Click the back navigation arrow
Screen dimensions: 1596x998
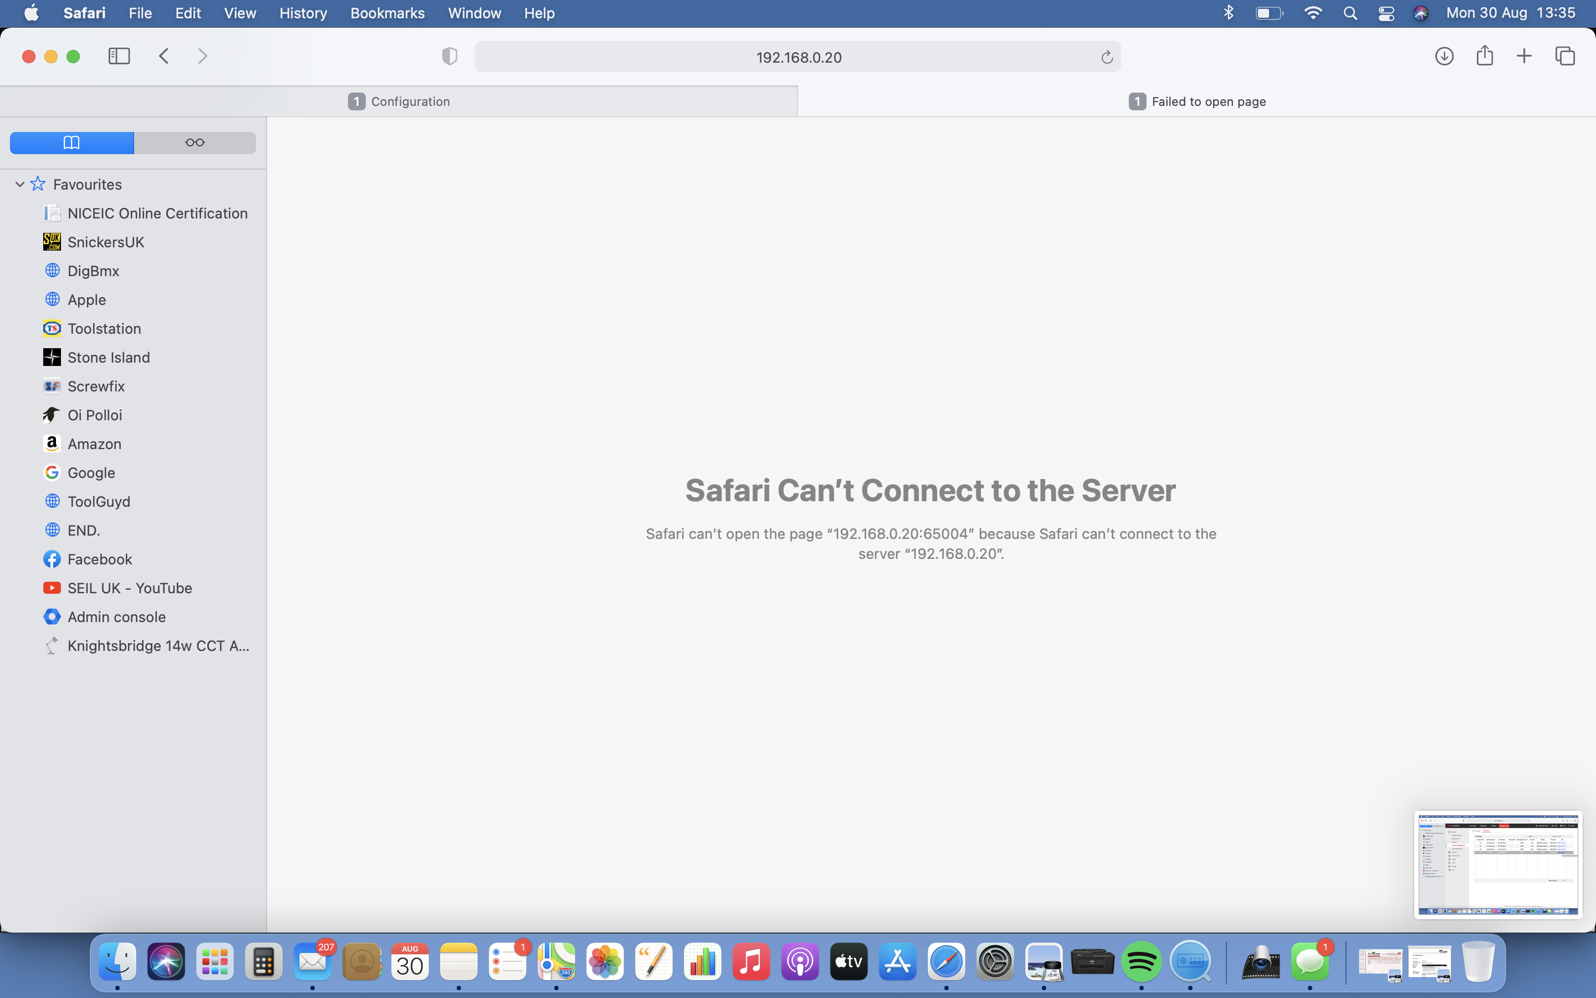[x=163, y=56]
